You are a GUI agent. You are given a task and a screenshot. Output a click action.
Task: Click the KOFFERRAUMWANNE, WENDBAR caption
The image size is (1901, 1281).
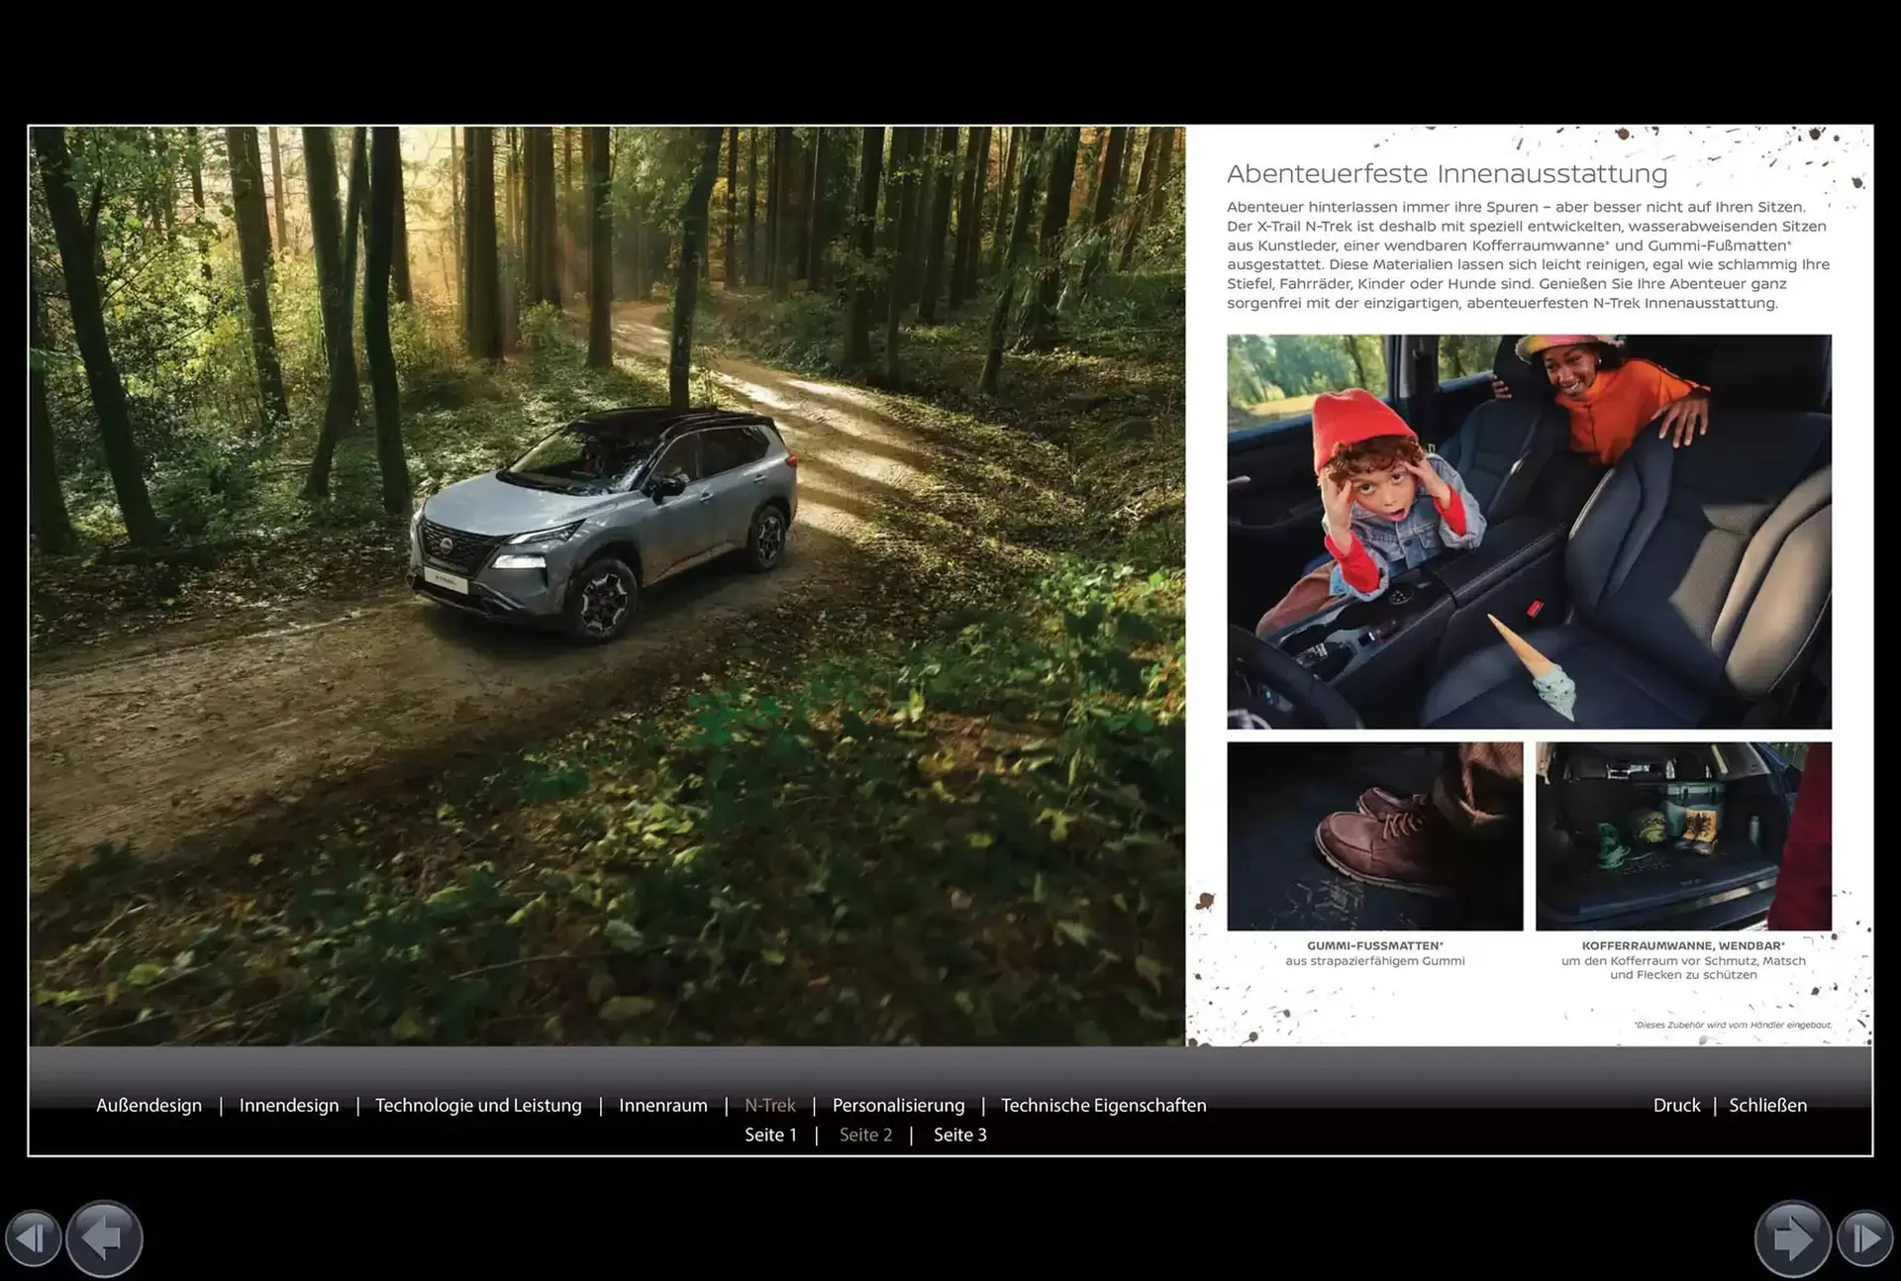pos(1683,945)
